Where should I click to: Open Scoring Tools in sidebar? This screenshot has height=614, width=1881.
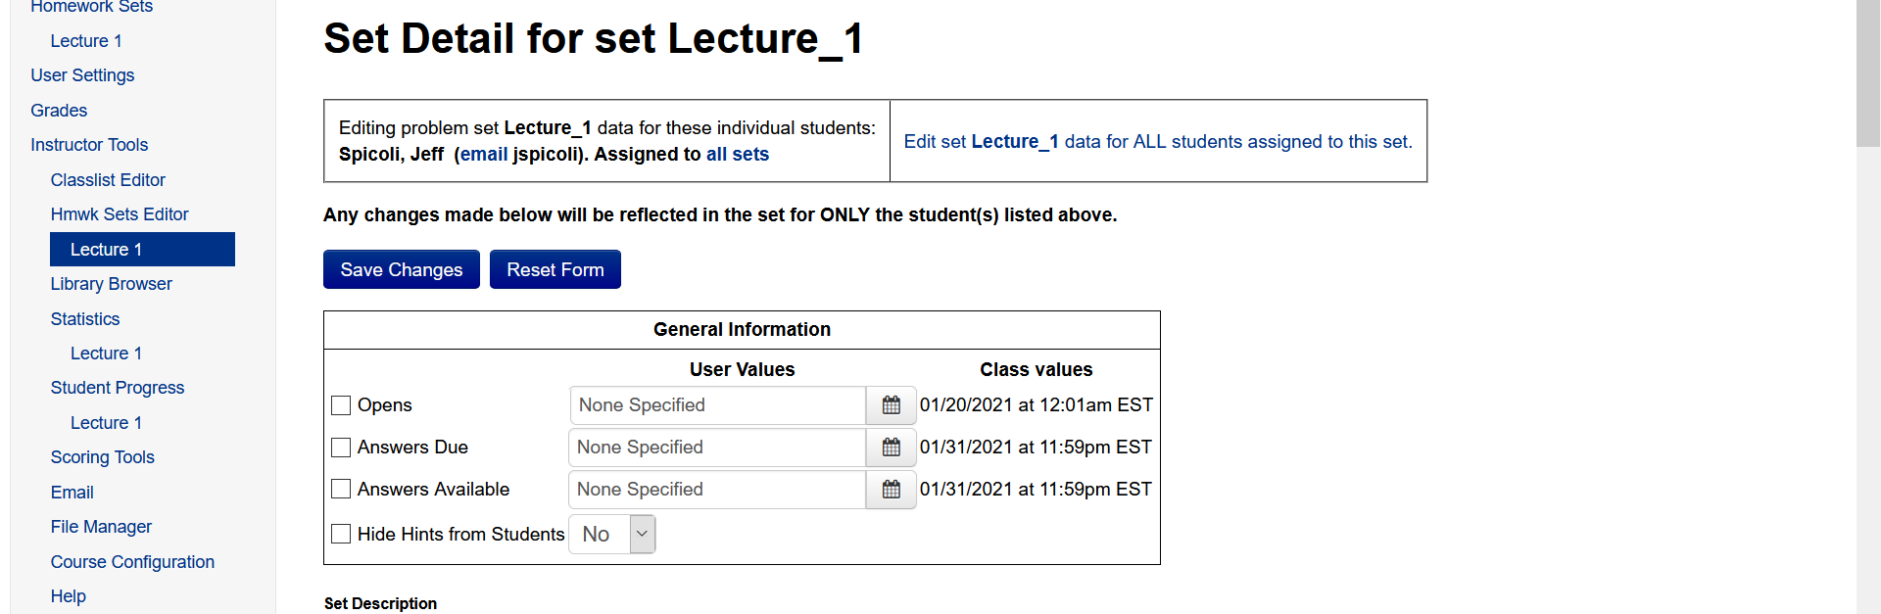pyautogui.click(x=103, y=457)
